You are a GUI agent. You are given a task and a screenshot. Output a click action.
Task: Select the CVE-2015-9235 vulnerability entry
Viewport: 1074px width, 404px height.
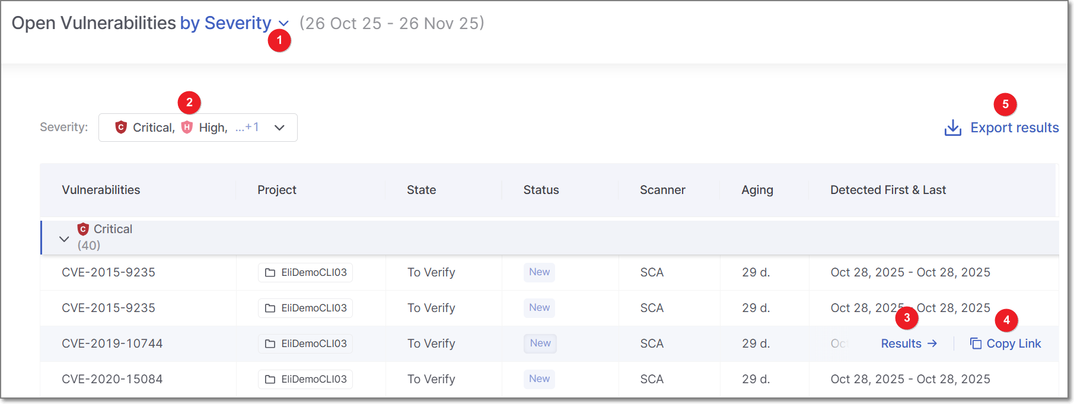(x=109, y=272)
